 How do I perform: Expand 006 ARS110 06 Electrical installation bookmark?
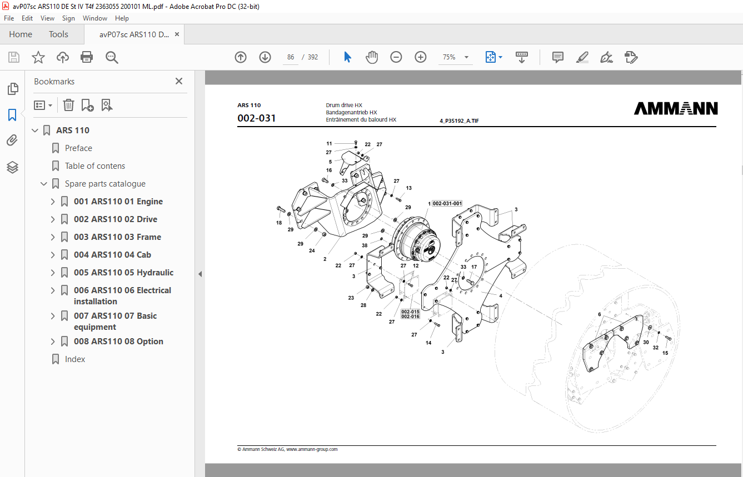53,290
